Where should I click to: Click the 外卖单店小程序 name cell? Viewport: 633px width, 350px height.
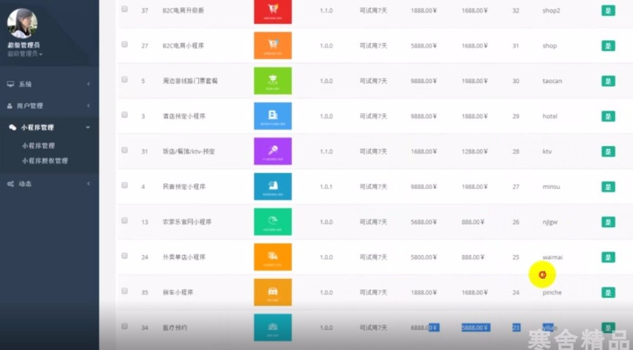184,257
